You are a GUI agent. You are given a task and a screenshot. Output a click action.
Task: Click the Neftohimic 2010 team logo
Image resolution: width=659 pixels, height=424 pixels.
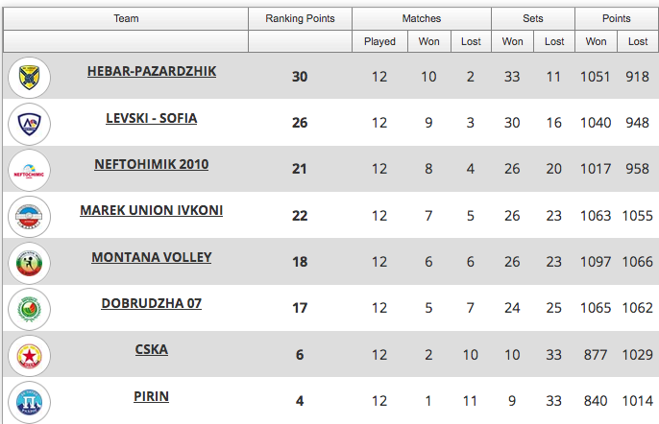[29, 170]
